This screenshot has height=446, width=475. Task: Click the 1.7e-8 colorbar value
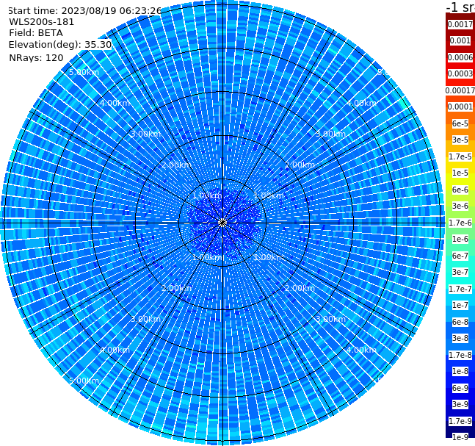[460, 355]
